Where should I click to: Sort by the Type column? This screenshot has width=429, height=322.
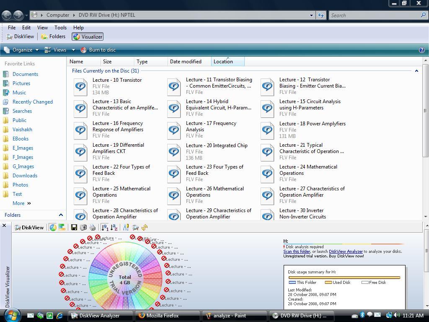pos(150,62)
